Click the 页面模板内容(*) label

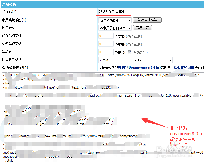point(15,67)
